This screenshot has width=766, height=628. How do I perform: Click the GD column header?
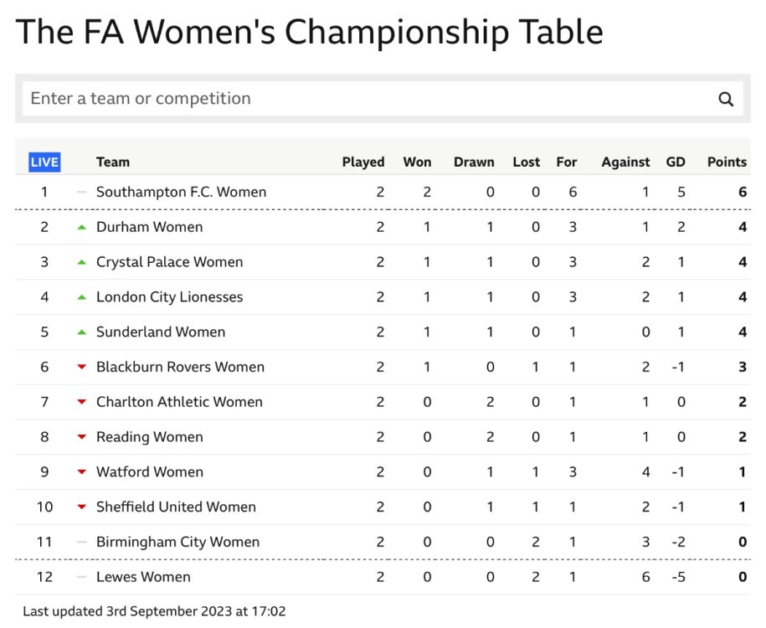(676, 162)
